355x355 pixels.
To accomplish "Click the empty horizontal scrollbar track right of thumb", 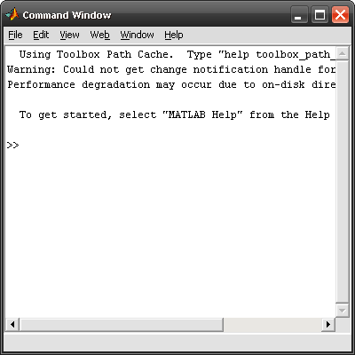I will tap(272, 325).
